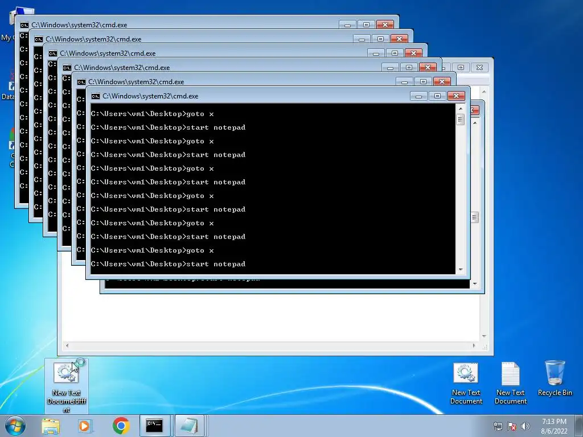Click the scrollbar thumb of the partly hidden cmd window
The width and height of the screenshot is (583, 437).
(474, 217)
